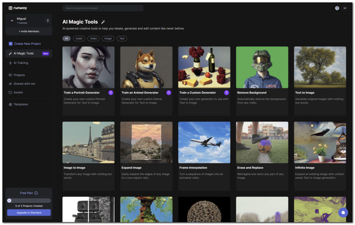Screen dimensions: 355x225
Task: Open the Templates section
Action: [21, 104]
